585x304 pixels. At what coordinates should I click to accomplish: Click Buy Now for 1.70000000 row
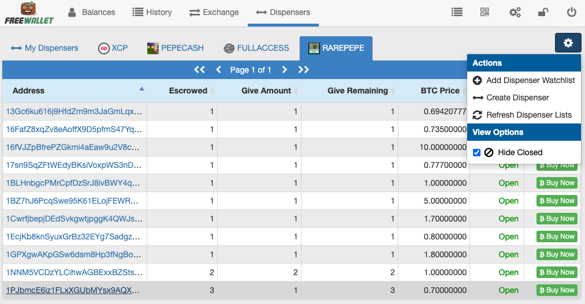(557, 219)
